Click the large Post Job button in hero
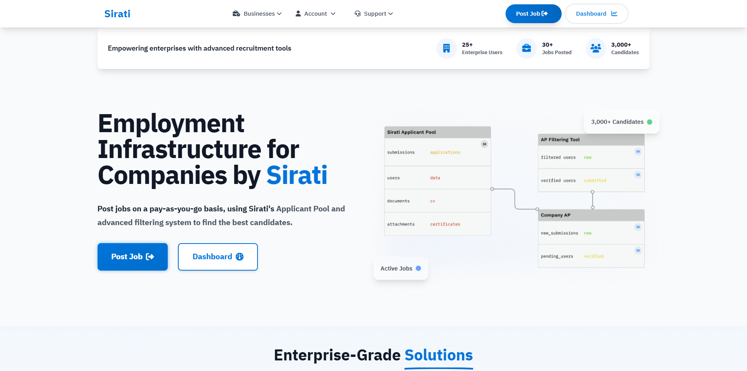The image size is (747, 371). point(132,257)
